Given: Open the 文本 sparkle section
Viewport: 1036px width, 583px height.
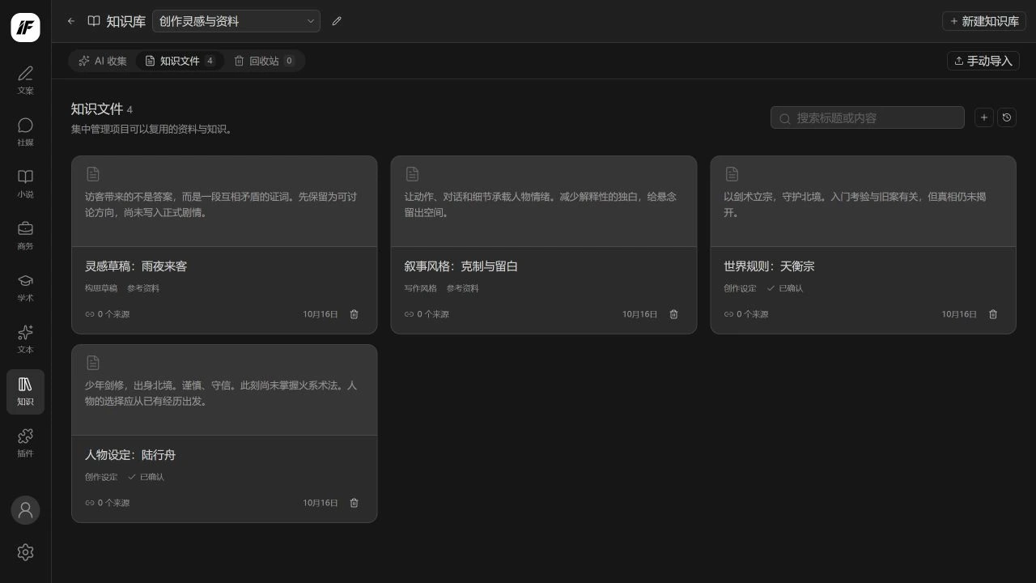Looking at the screenshot, I should (25, 339).
